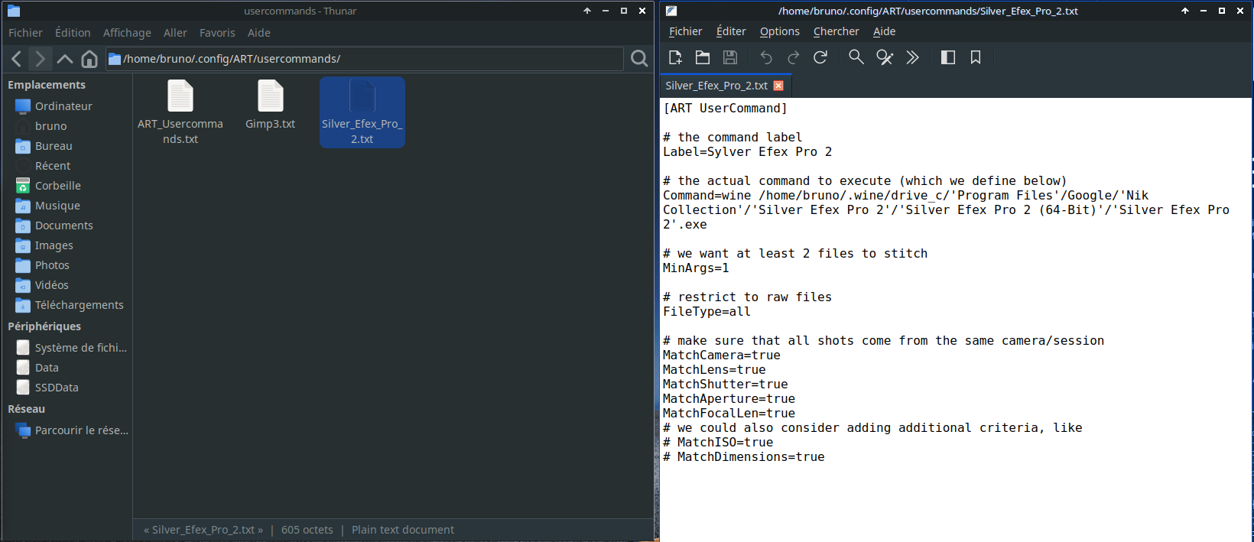
Task: Toggle the bookmark icon in the editor toolbar
Action: 976,57
